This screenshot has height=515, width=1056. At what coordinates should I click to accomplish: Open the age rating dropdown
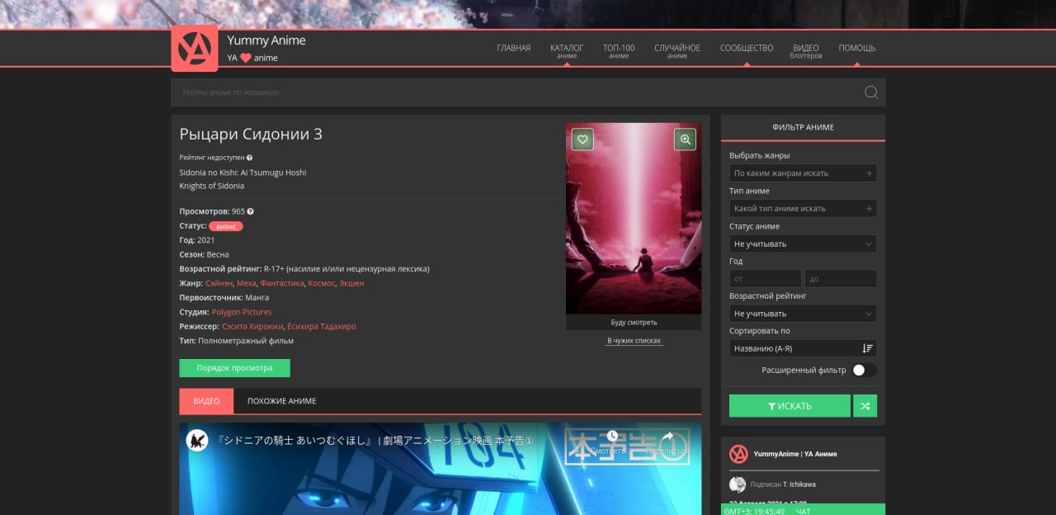[x=803, y=314]
